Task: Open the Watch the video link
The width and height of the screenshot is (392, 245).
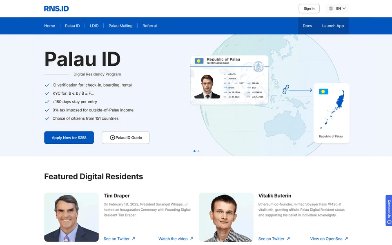Action: [173, 239]
